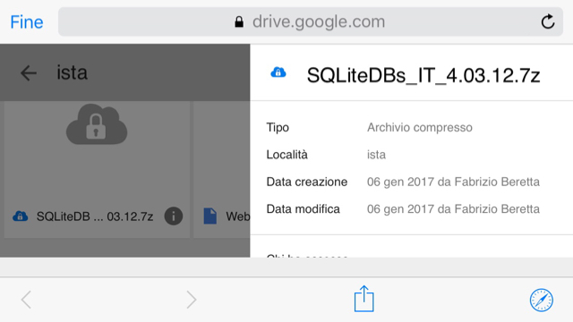
Task: Navigate forward with bottom right chevron
Action: 192,300
